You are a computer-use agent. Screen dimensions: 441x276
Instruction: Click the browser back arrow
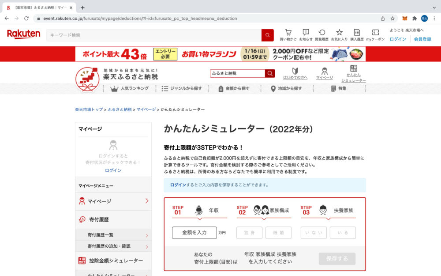coord(7,18)
